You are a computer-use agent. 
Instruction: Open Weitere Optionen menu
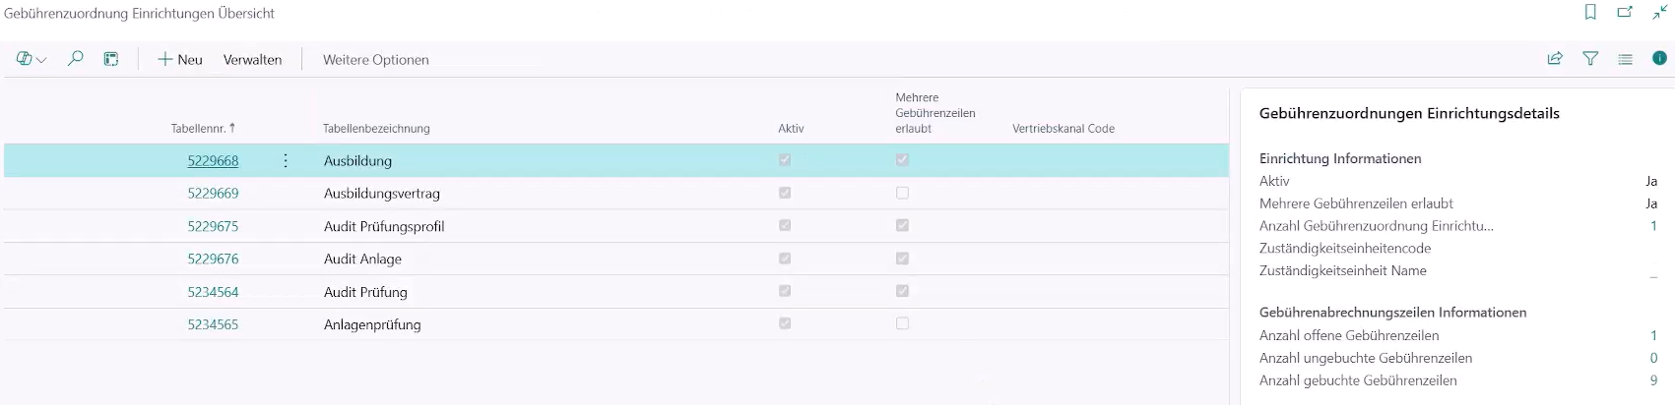click(x=375, y=60)
